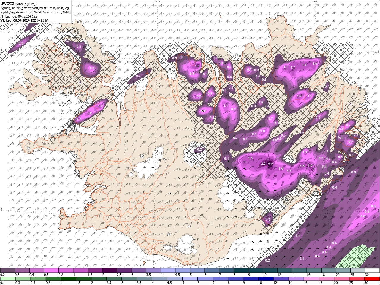
Task: Click the 10 label in lower legend row
Action: pyautogui.click(x=260, y=283)
